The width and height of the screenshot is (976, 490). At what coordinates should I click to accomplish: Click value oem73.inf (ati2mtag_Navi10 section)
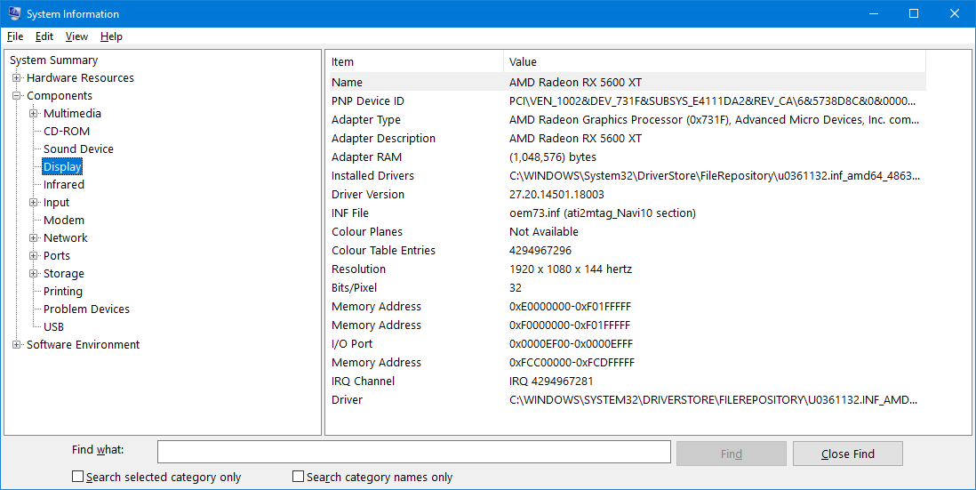click(603, 213)
